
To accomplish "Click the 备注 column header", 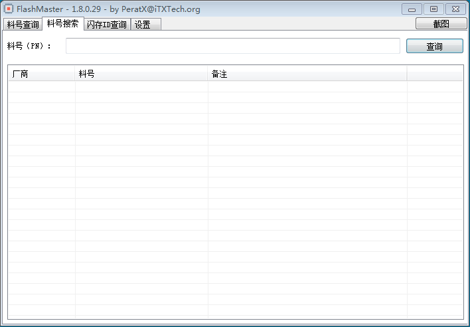I will (x=307, y=74).
